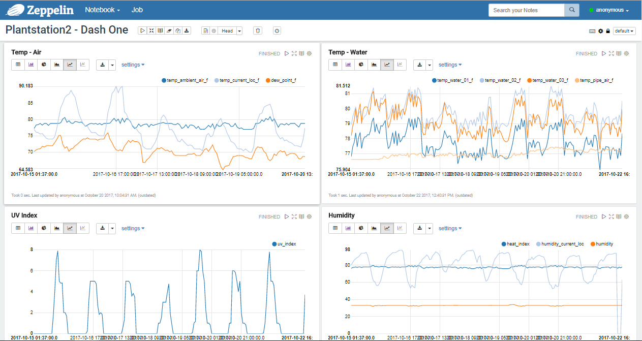Viewport: 642px width, 341px height.
Task: Click the search magnifier button
Action: click(x=572, y=10)
